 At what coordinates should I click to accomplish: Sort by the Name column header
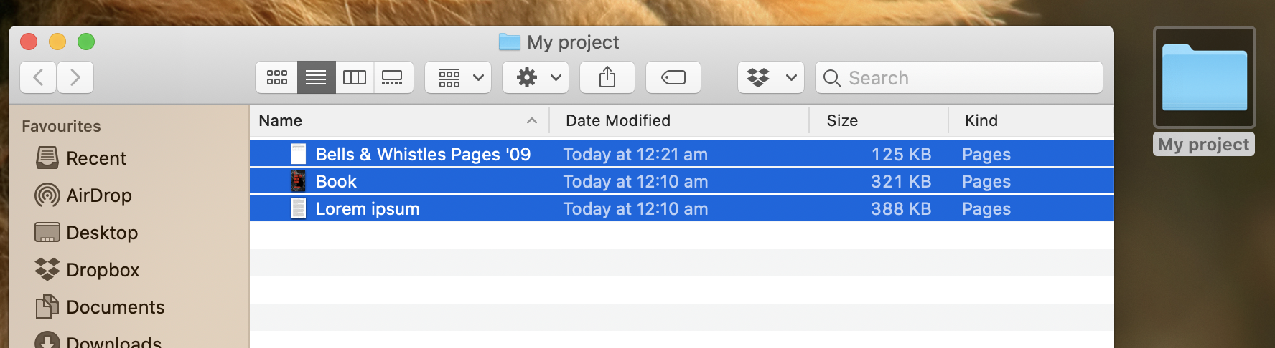point(281,120)
